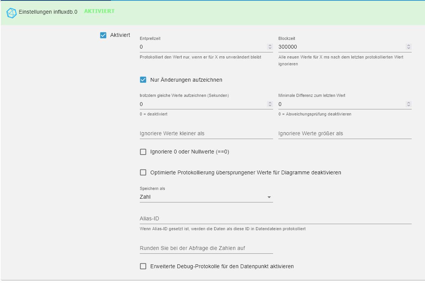
Task: Open the Speichern als dropdown
Action: pos(206,197)
